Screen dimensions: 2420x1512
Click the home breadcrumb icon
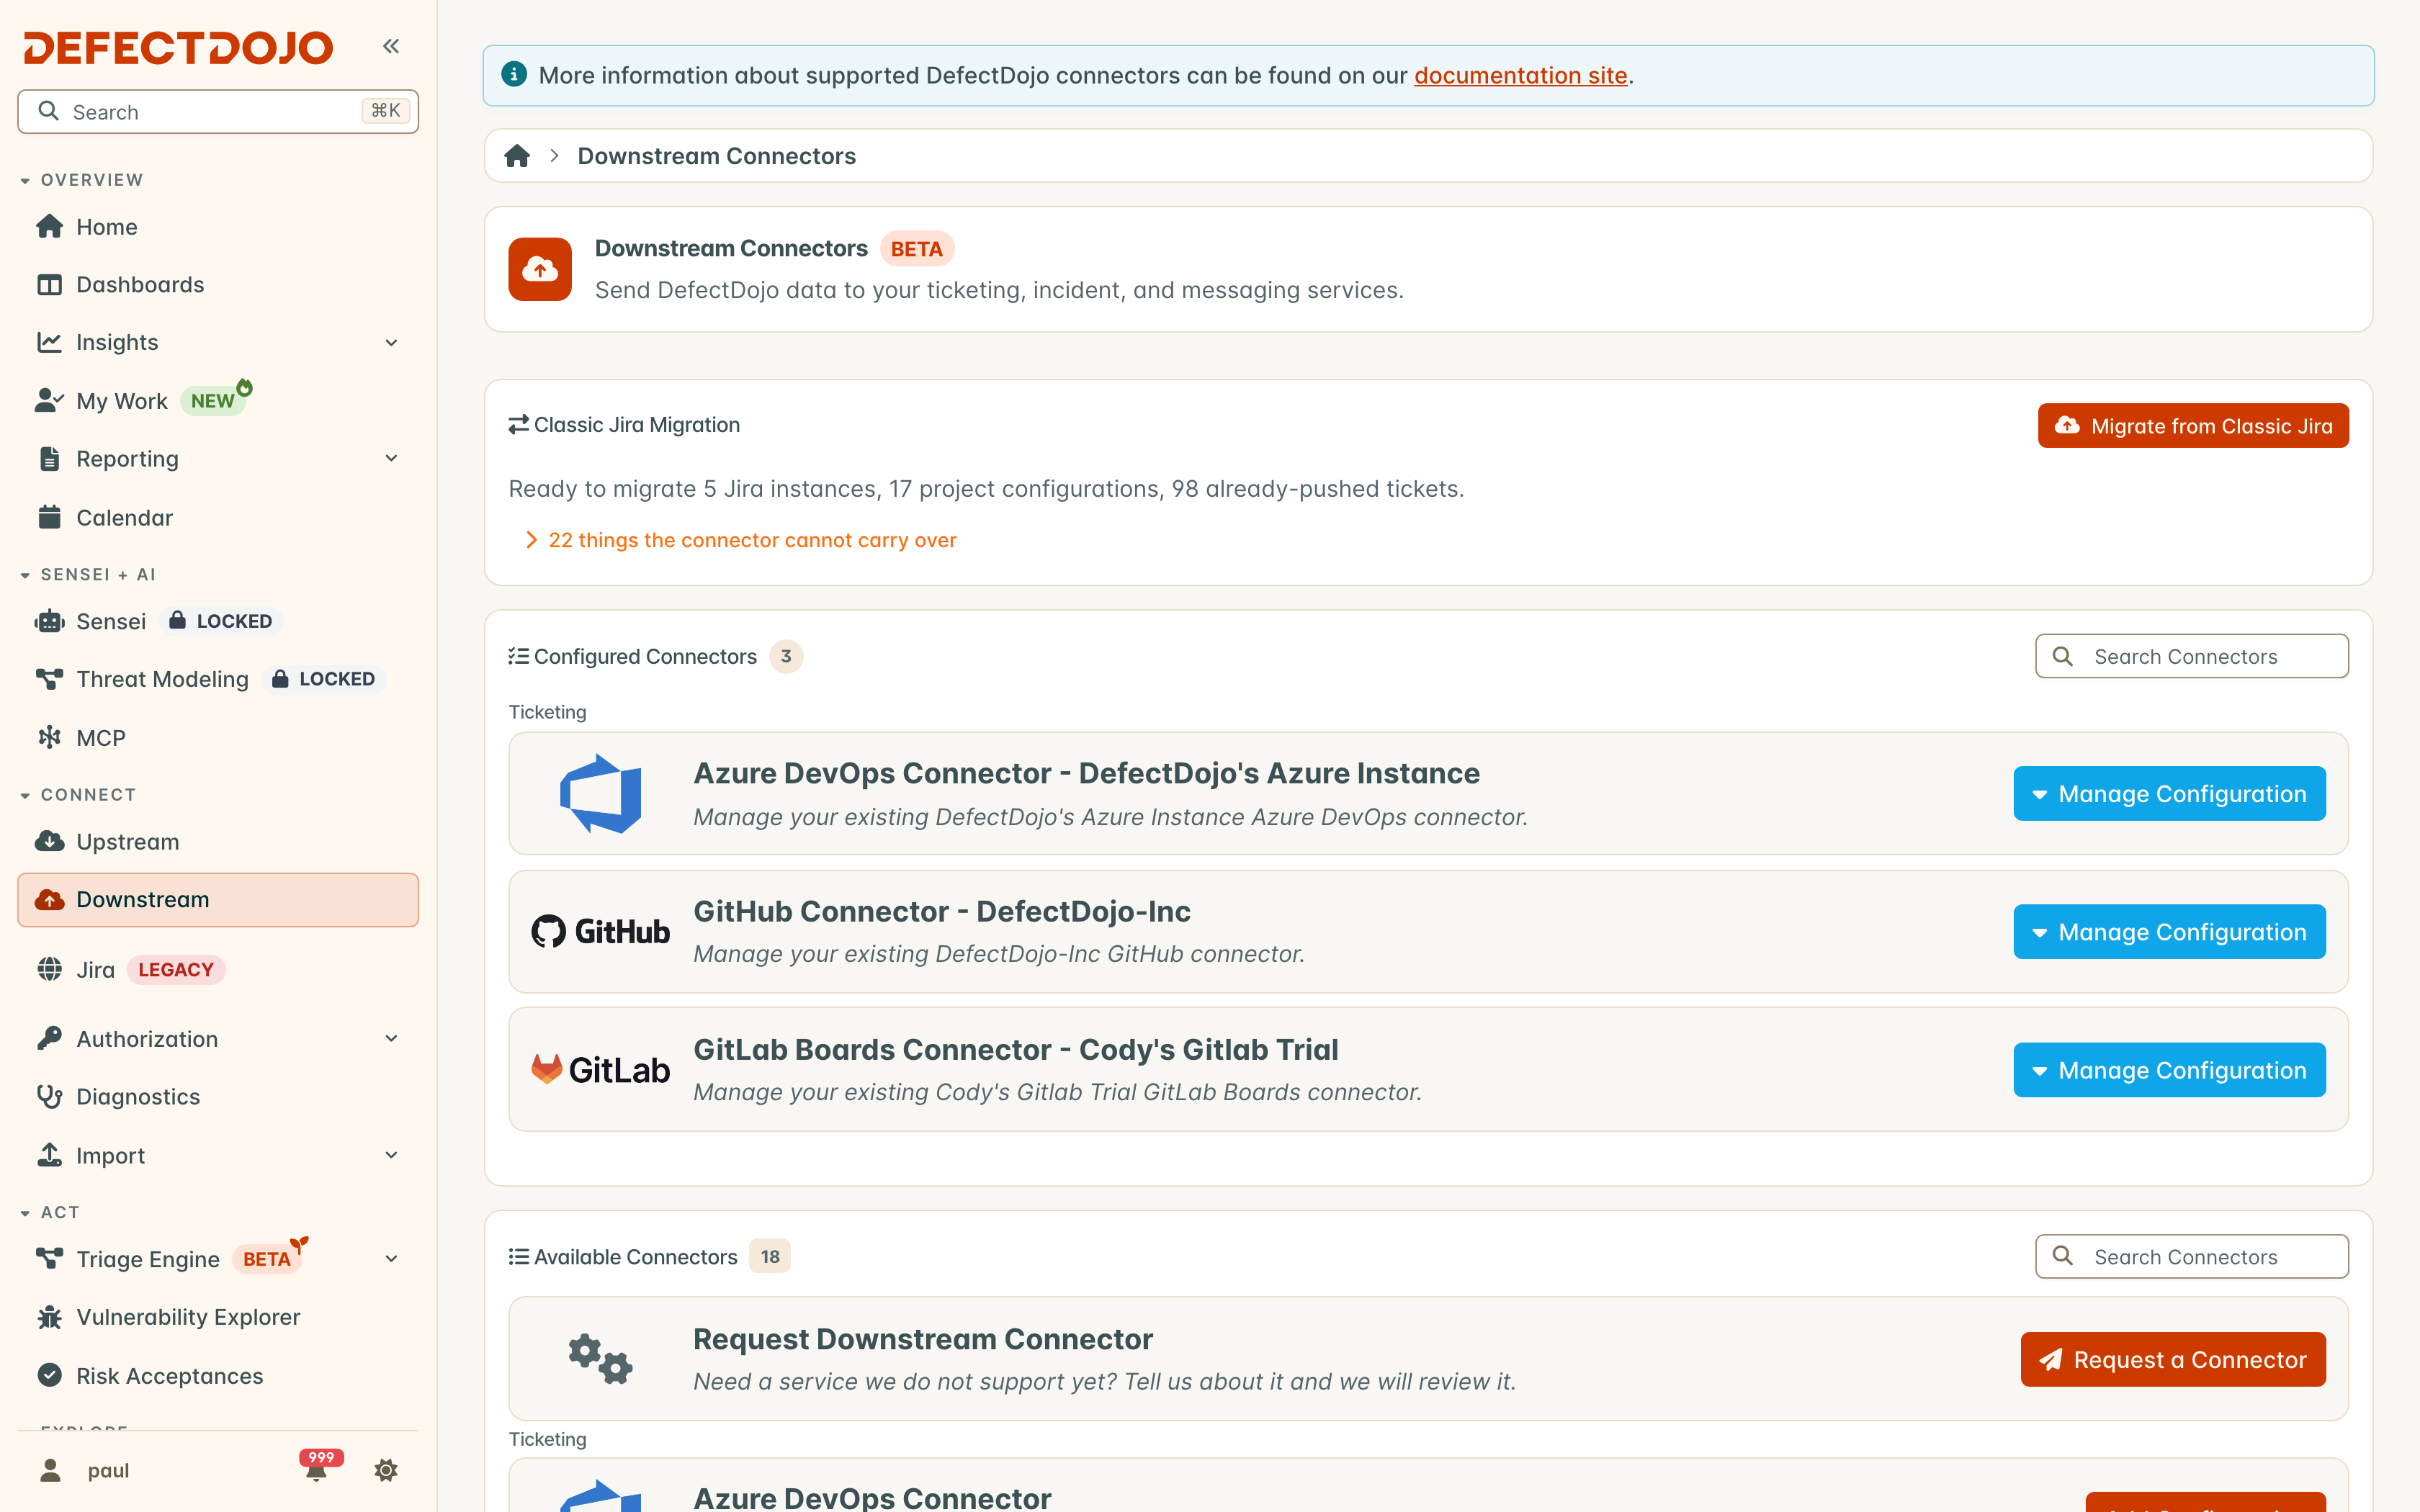517,156
